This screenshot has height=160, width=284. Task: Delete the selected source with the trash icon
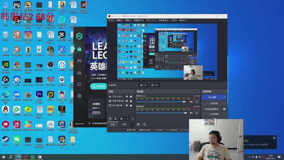115,119
